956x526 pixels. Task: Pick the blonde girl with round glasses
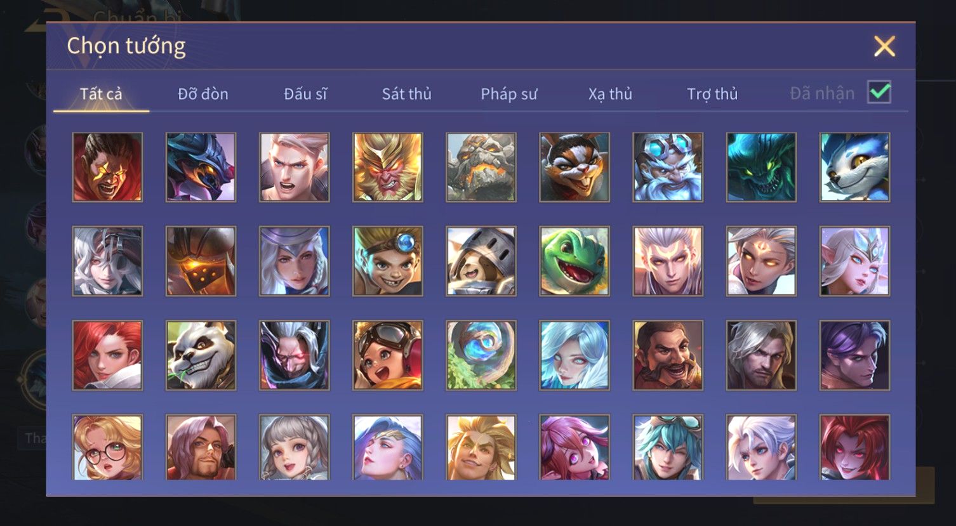point(108,447)
